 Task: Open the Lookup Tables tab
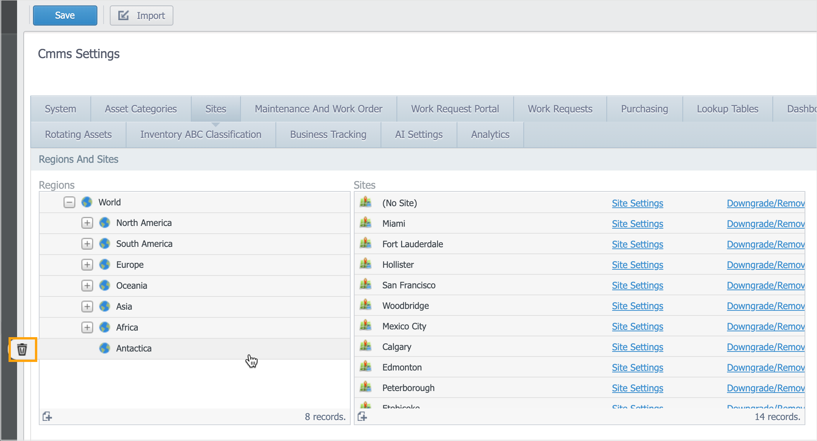click(727, 109)
